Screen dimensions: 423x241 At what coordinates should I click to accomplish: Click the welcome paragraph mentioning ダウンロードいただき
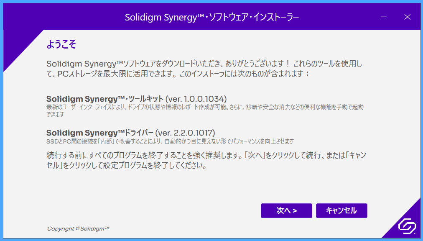(204, 69)
